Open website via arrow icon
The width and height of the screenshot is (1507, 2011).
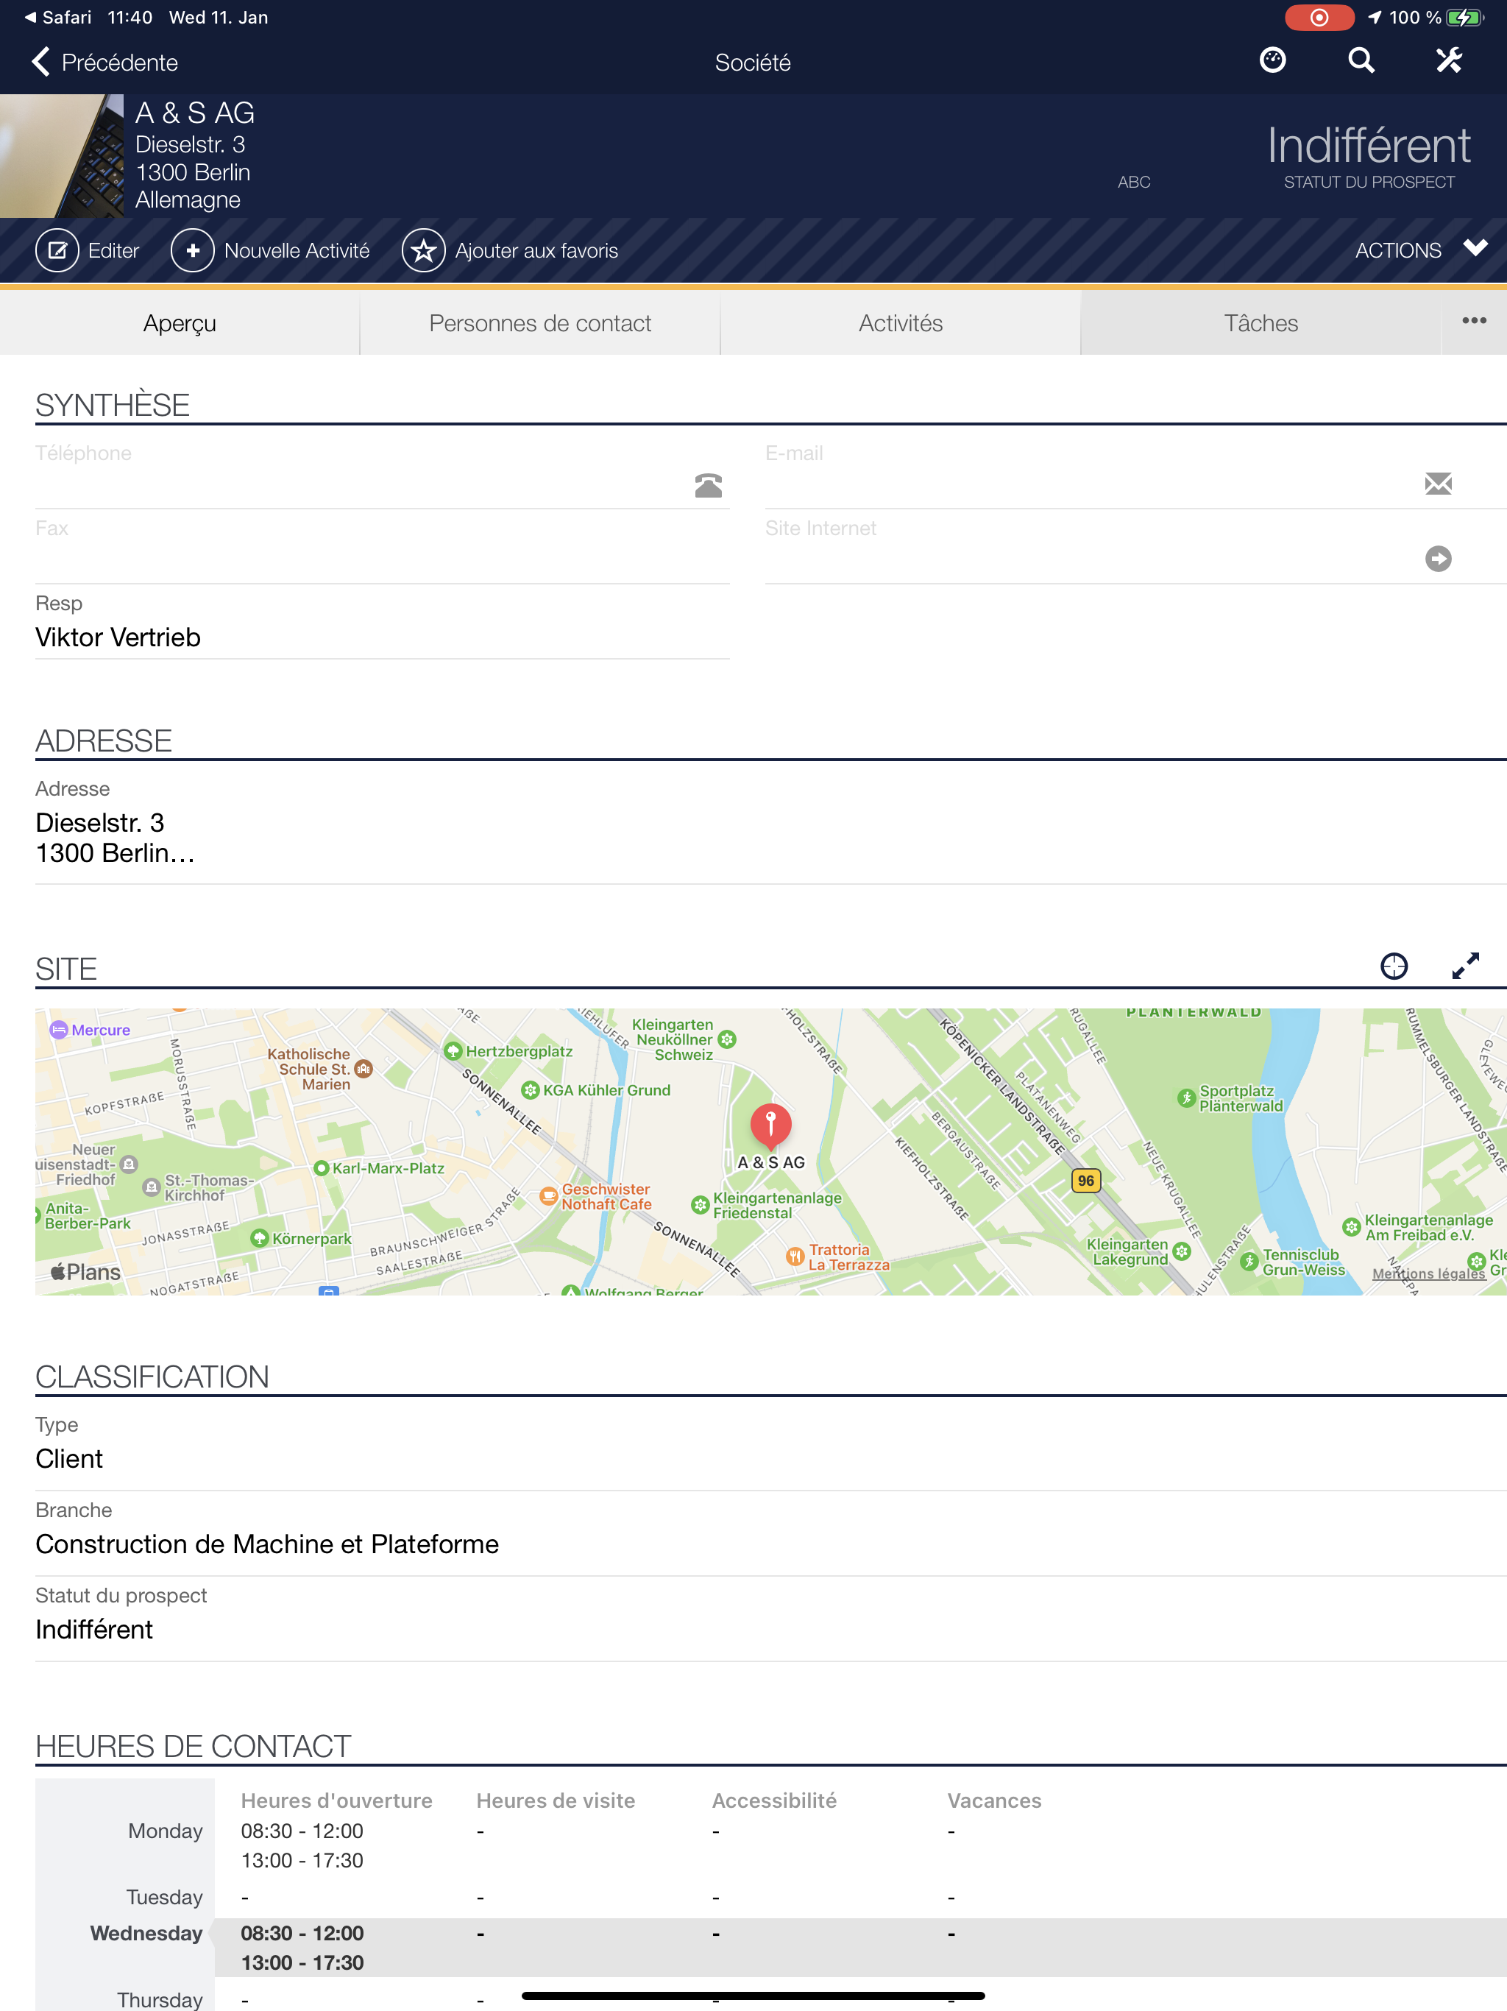tap(1438, 558)
